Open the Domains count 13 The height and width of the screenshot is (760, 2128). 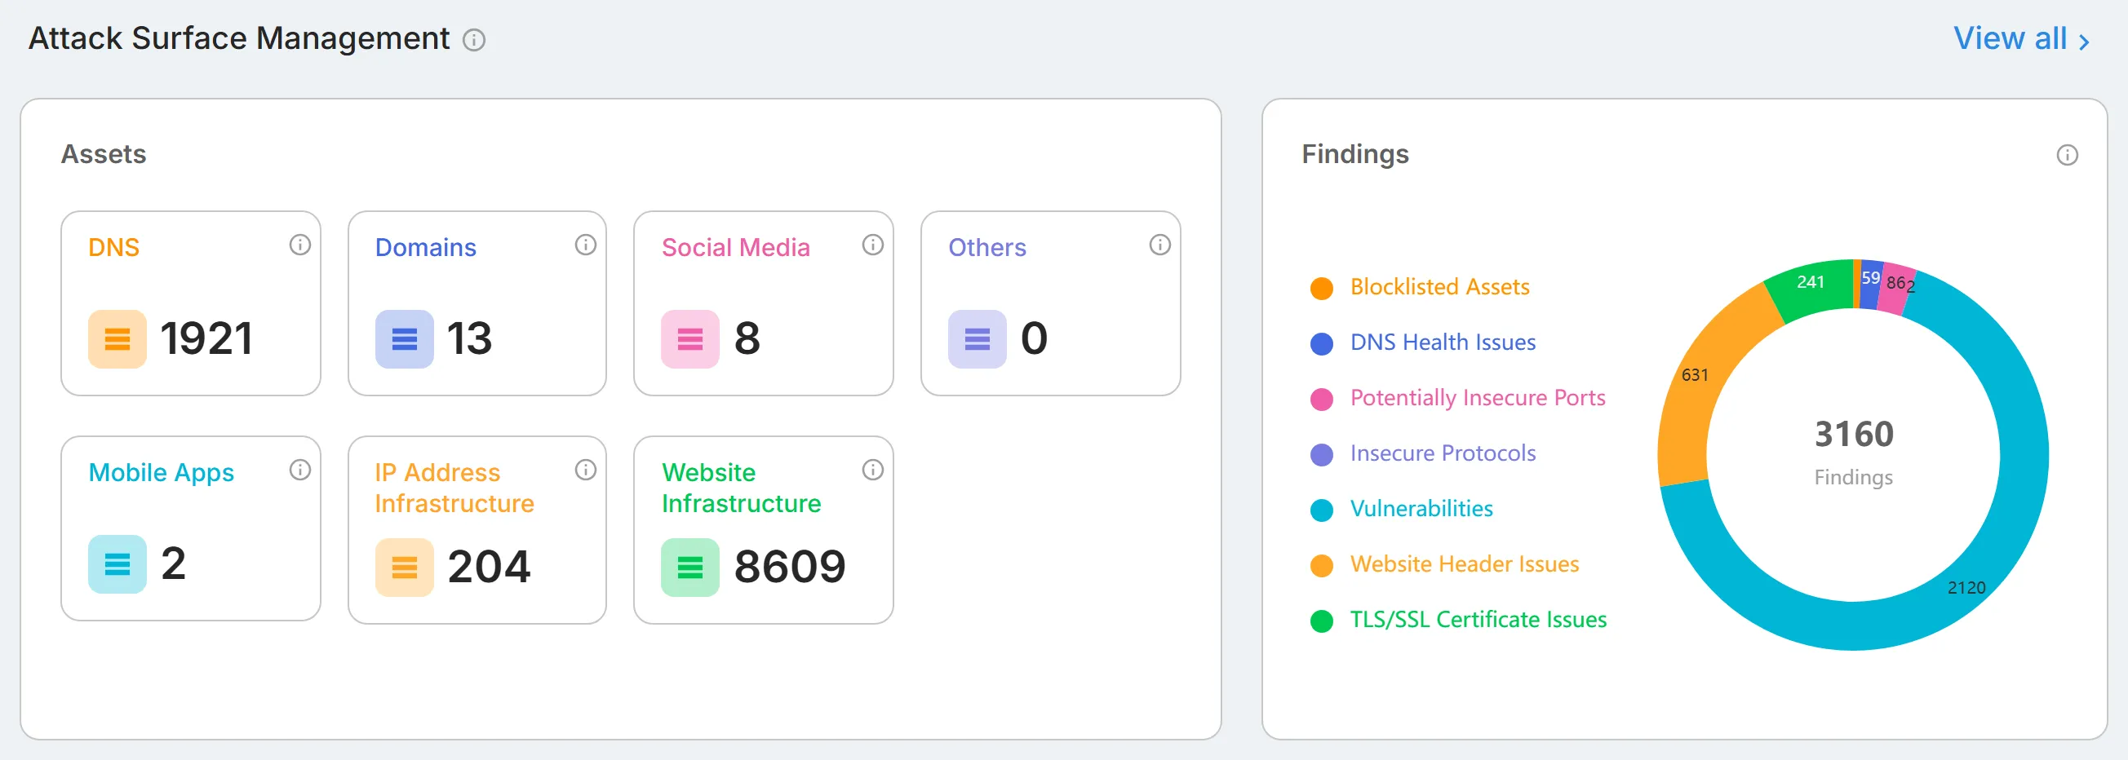[x=469, y=339]
